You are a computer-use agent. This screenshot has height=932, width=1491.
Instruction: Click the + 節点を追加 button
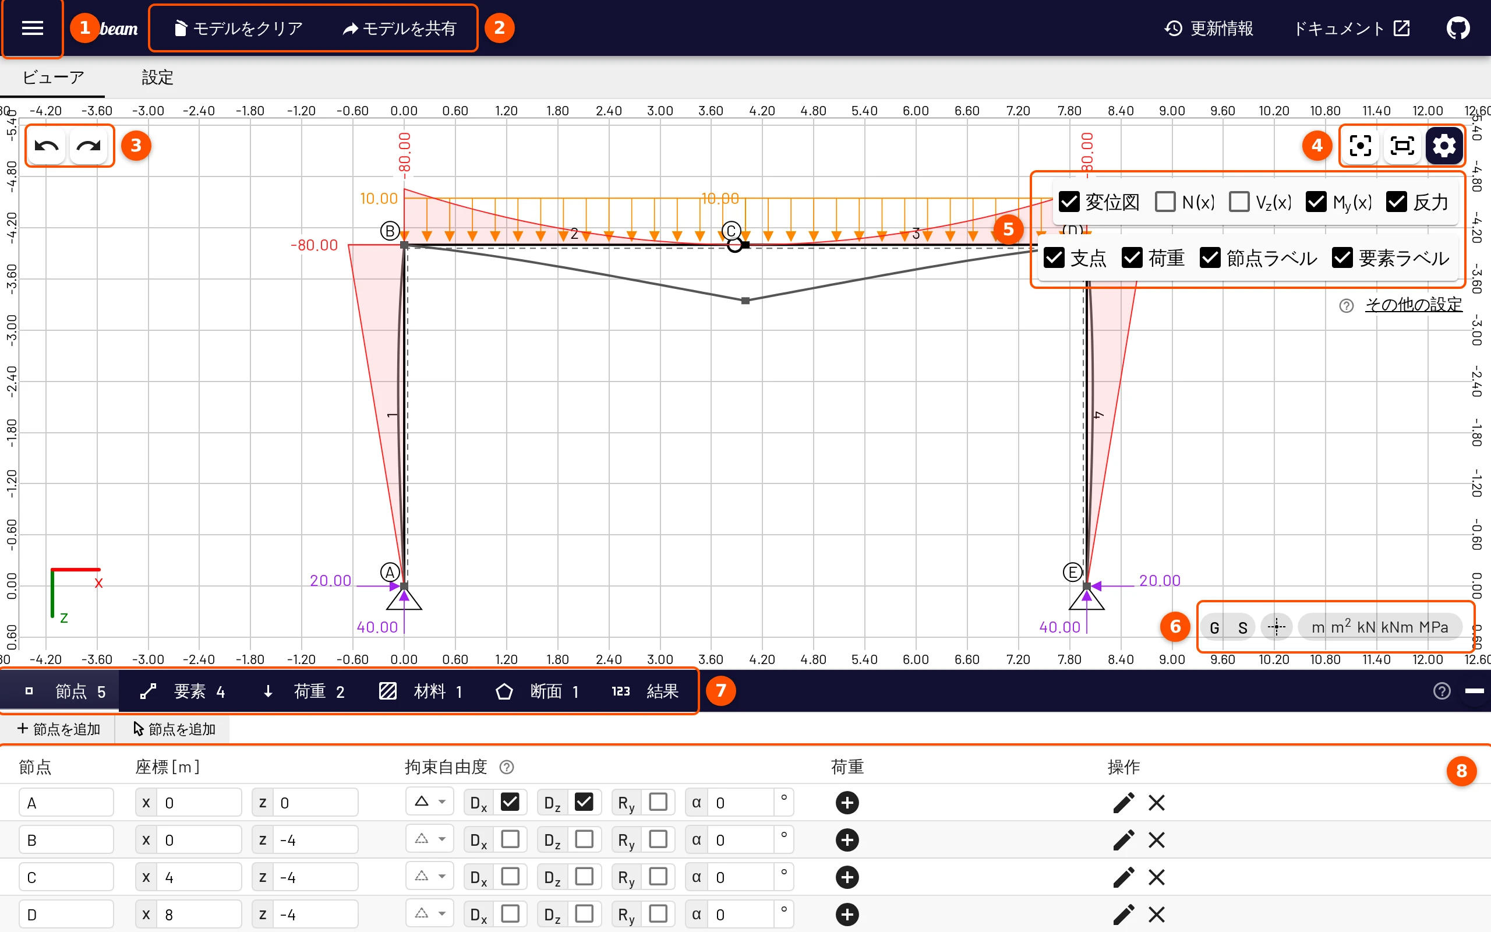pyautogui.click(x=58, y=729)
